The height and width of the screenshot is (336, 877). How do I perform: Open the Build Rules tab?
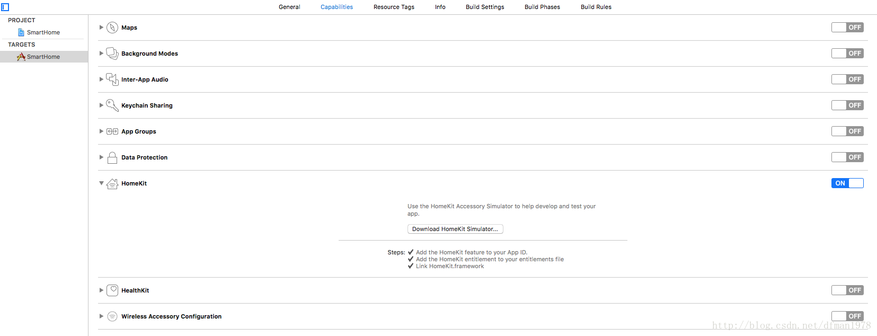[596, 7]
